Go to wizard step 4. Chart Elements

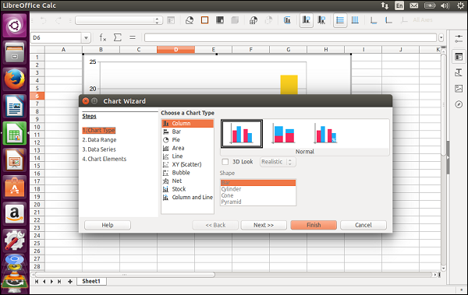click(105, 159)
